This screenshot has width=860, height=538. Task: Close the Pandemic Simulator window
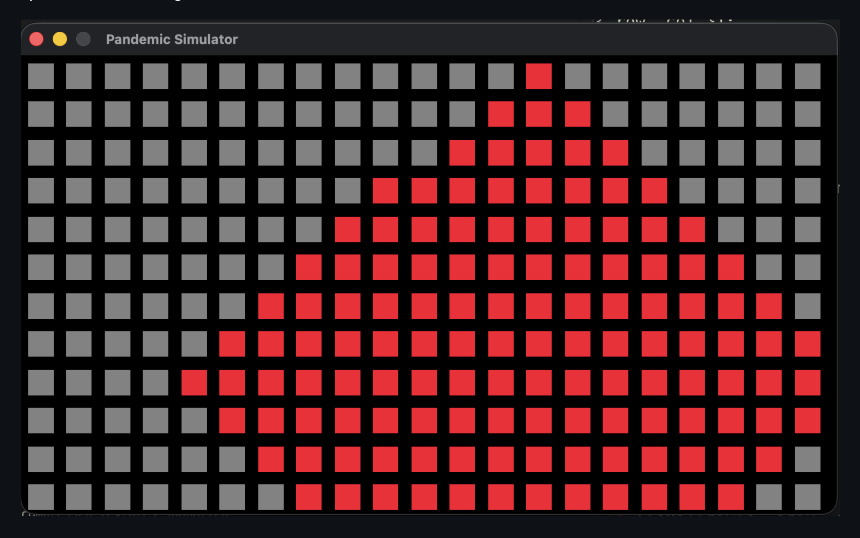coord(37,39)
